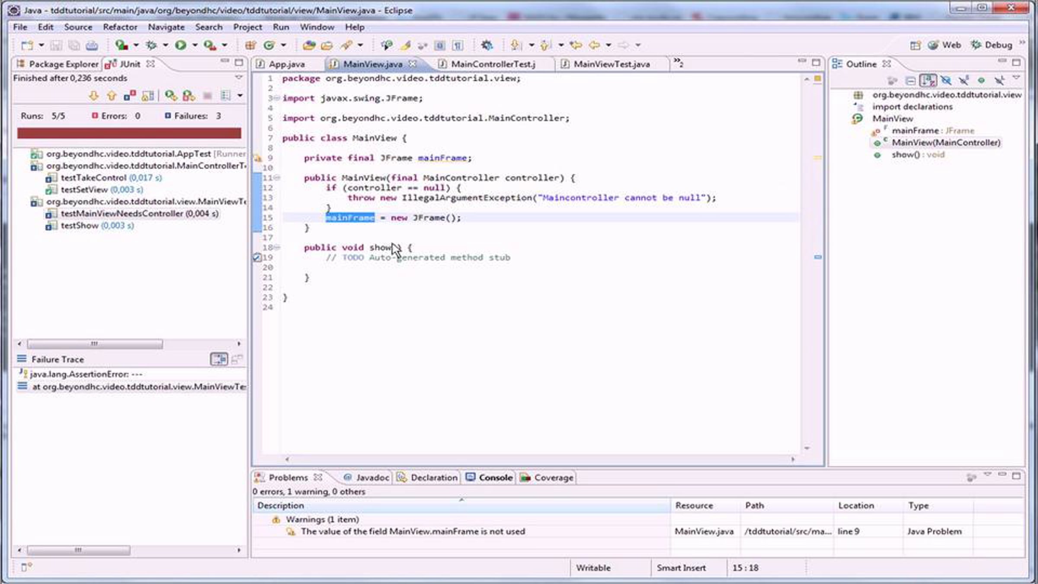The height and width of the screenshot is (584, 1038).
Task: Click the Type column header
Action: (x=939, y=505)
